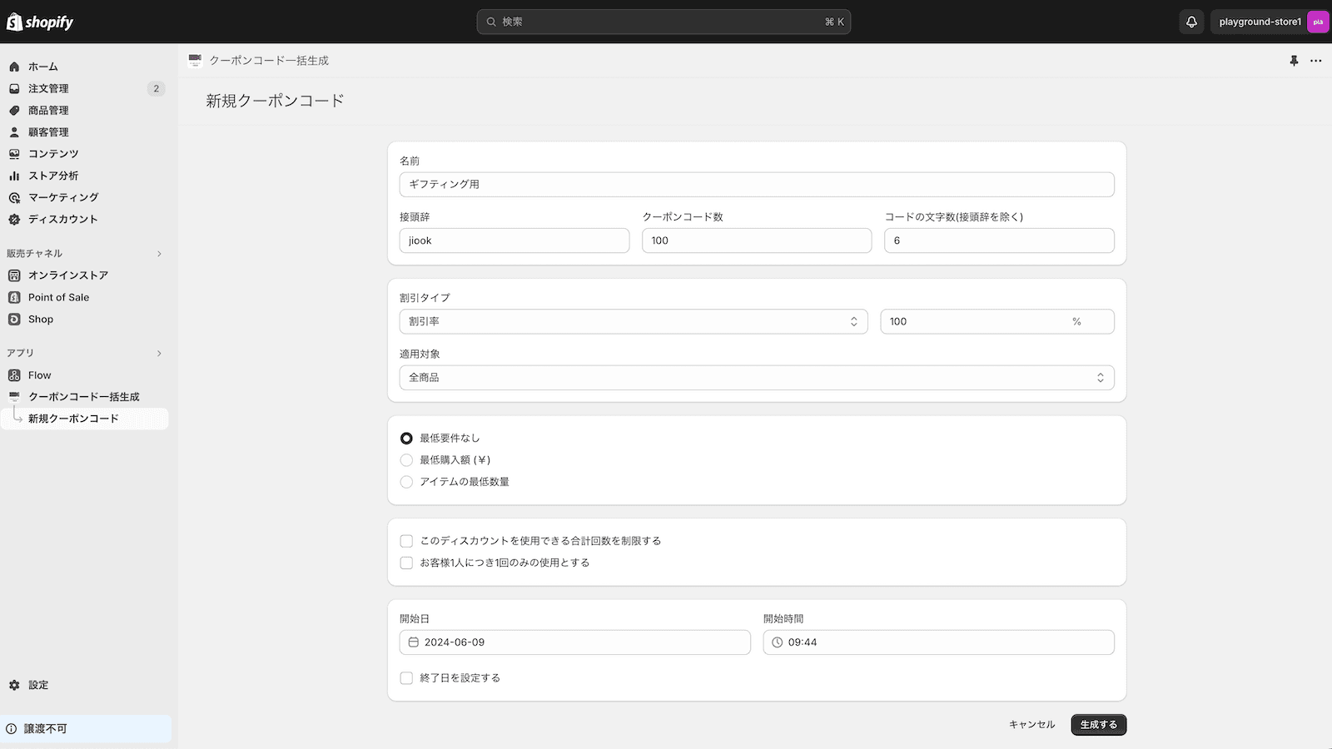Pin the app using the pin icon
The width and height of the screenshot is (1332, 749).
pyautogui.click(x=1294, y=61)
